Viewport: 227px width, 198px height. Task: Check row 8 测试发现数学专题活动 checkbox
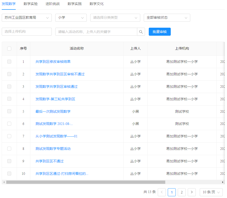tap(9, 148)
